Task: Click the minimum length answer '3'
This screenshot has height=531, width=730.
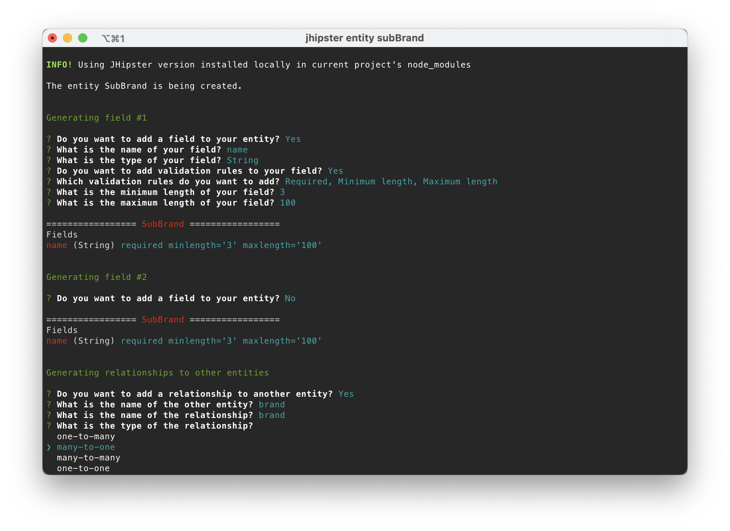Action: click(282, 192)
